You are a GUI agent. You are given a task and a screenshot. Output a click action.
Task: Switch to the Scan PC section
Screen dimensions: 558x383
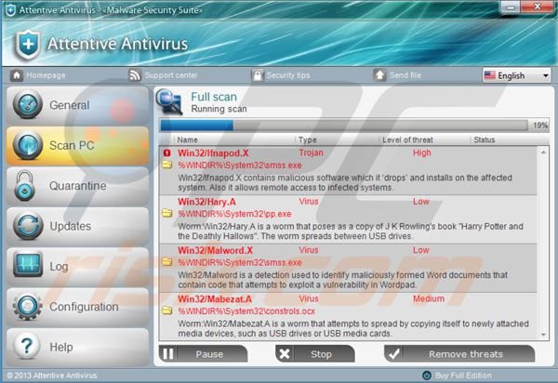click(x=77, y=145)
